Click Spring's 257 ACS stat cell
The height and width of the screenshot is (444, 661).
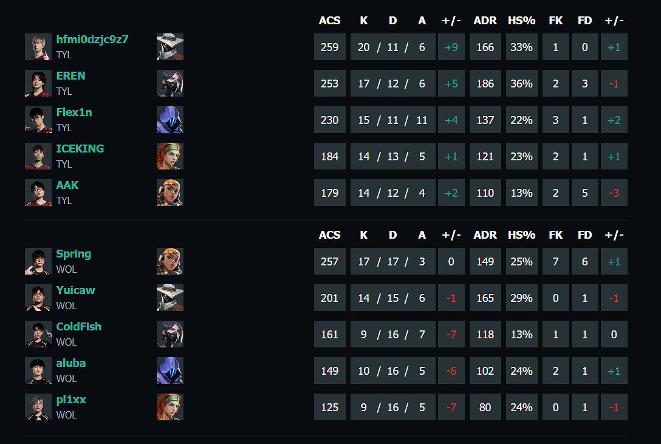pos(329,261)
